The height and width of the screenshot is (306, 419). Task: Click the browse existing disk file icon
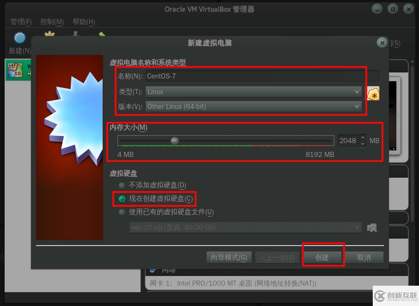pos(372,228)
